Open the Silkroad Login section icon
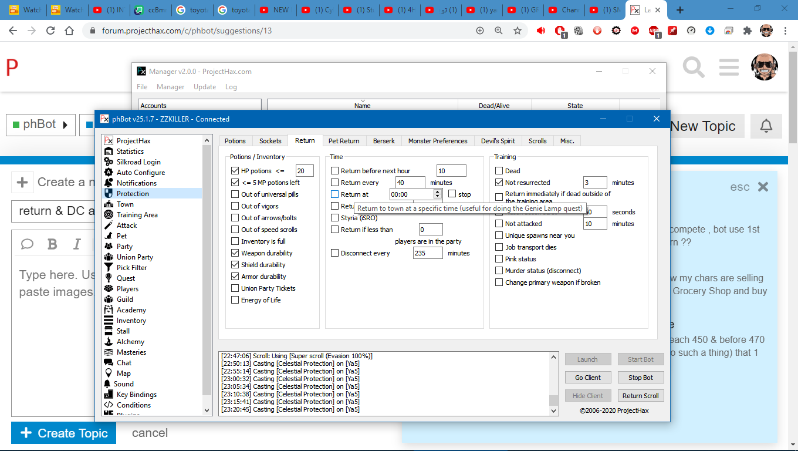The width and height of the screenshot is (798, 451). (108, 162)
